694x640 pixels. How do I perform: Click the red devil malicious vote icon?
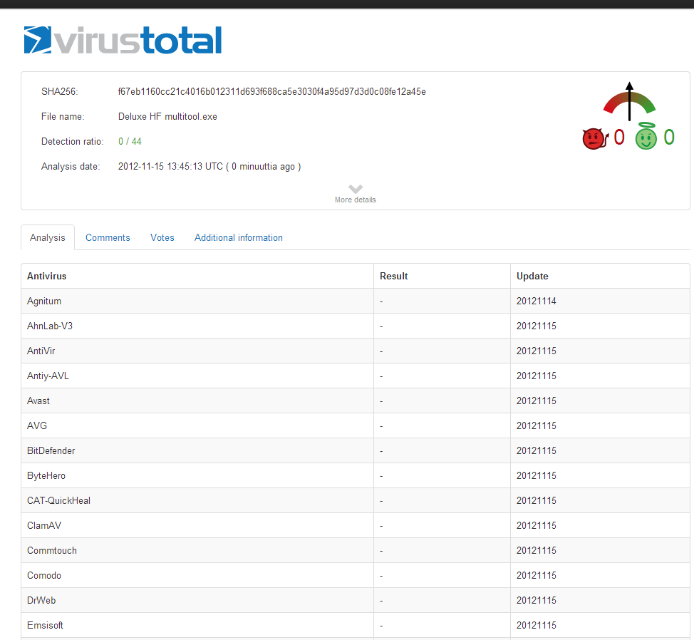click(x=595, y=138)
